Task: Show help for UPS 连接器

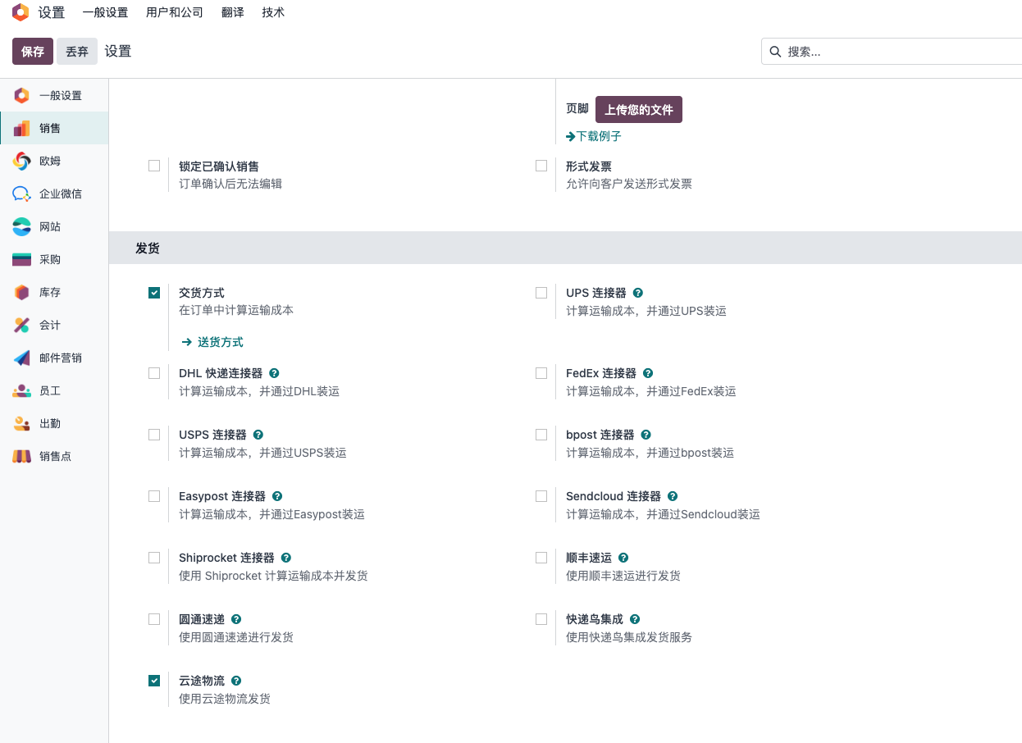Action: (638, 293)
